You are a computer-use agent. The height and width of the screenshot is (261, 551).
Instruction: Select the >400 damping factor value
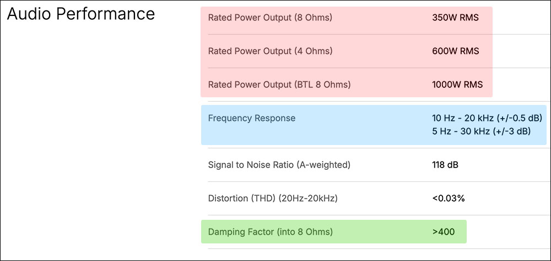pyautogui.click(x=444, y=231)
